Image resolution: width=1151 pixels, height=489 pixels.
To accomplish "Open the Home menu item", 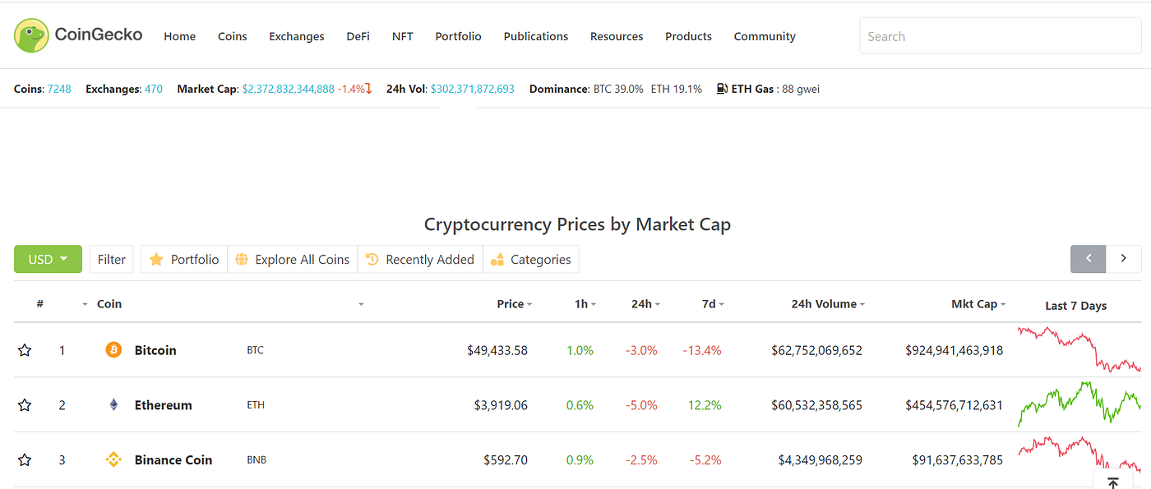I will coord(179,36).
